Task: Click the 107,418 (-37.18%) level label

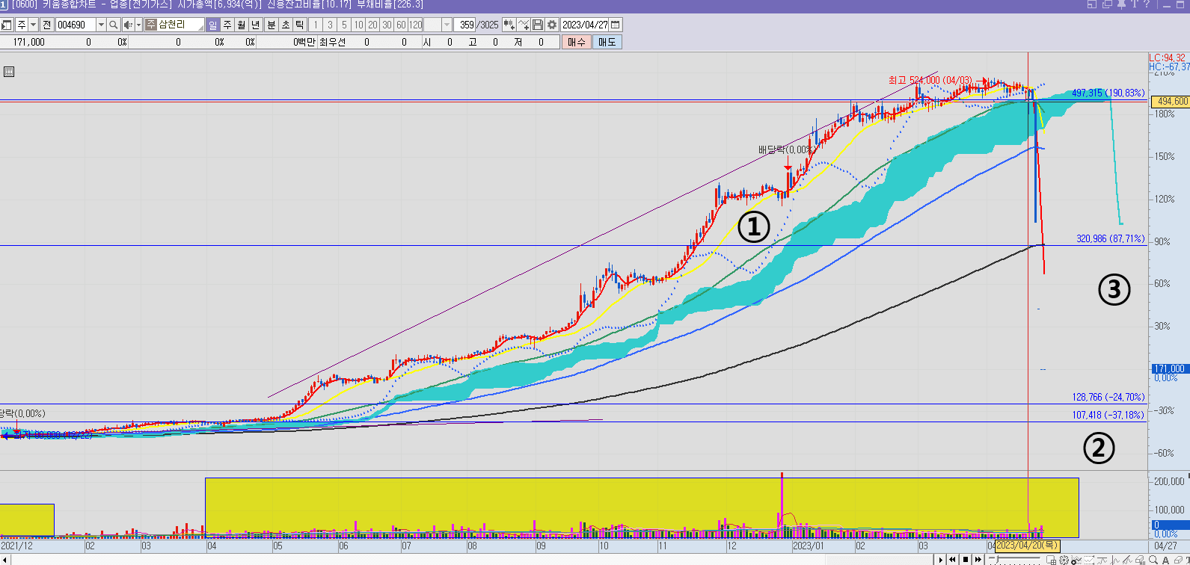Action: [x=1108, y=415]
